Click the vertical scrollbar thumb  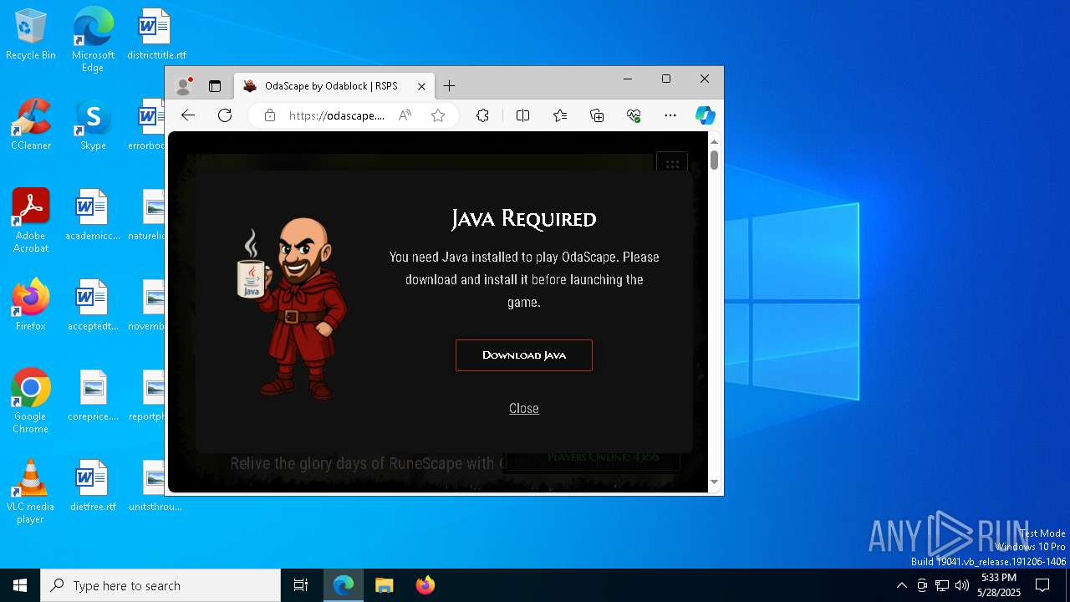[714, 160]
